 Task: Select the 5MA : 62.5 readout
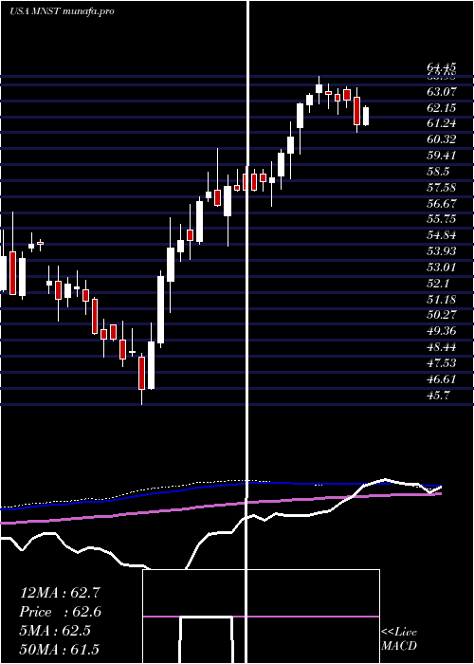coord(55,631)
